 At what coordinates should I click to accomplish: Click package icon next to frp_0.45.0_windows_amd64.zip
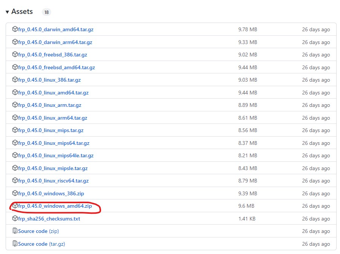click(x=15, y=206)
